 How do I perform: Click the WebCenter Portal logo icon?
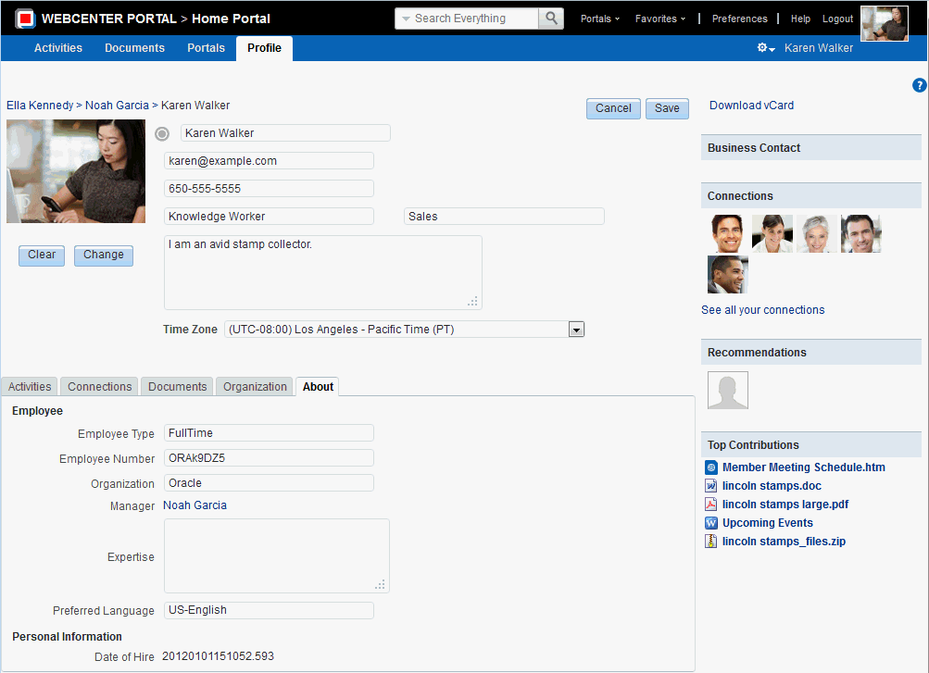click(x=25, y=19)
